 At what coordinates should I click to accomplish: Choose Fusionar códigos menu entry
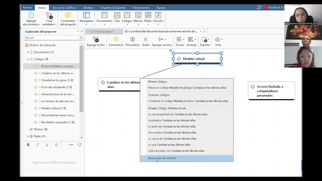point(159,95)
